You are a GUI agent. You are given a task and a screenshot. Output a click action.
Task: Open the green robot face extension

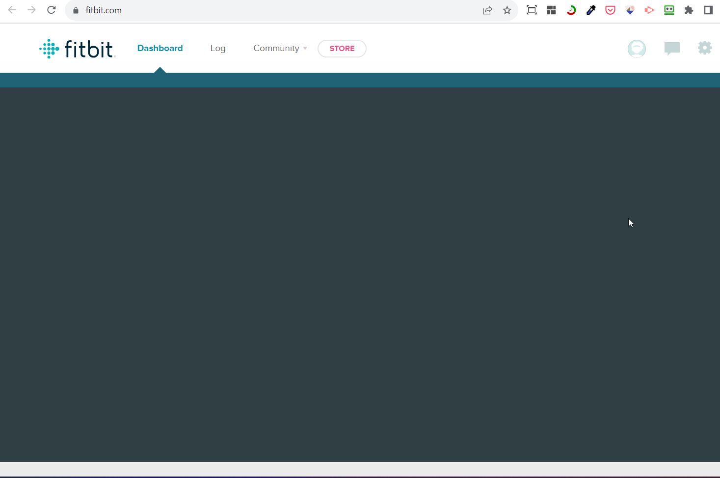point(669,10)
